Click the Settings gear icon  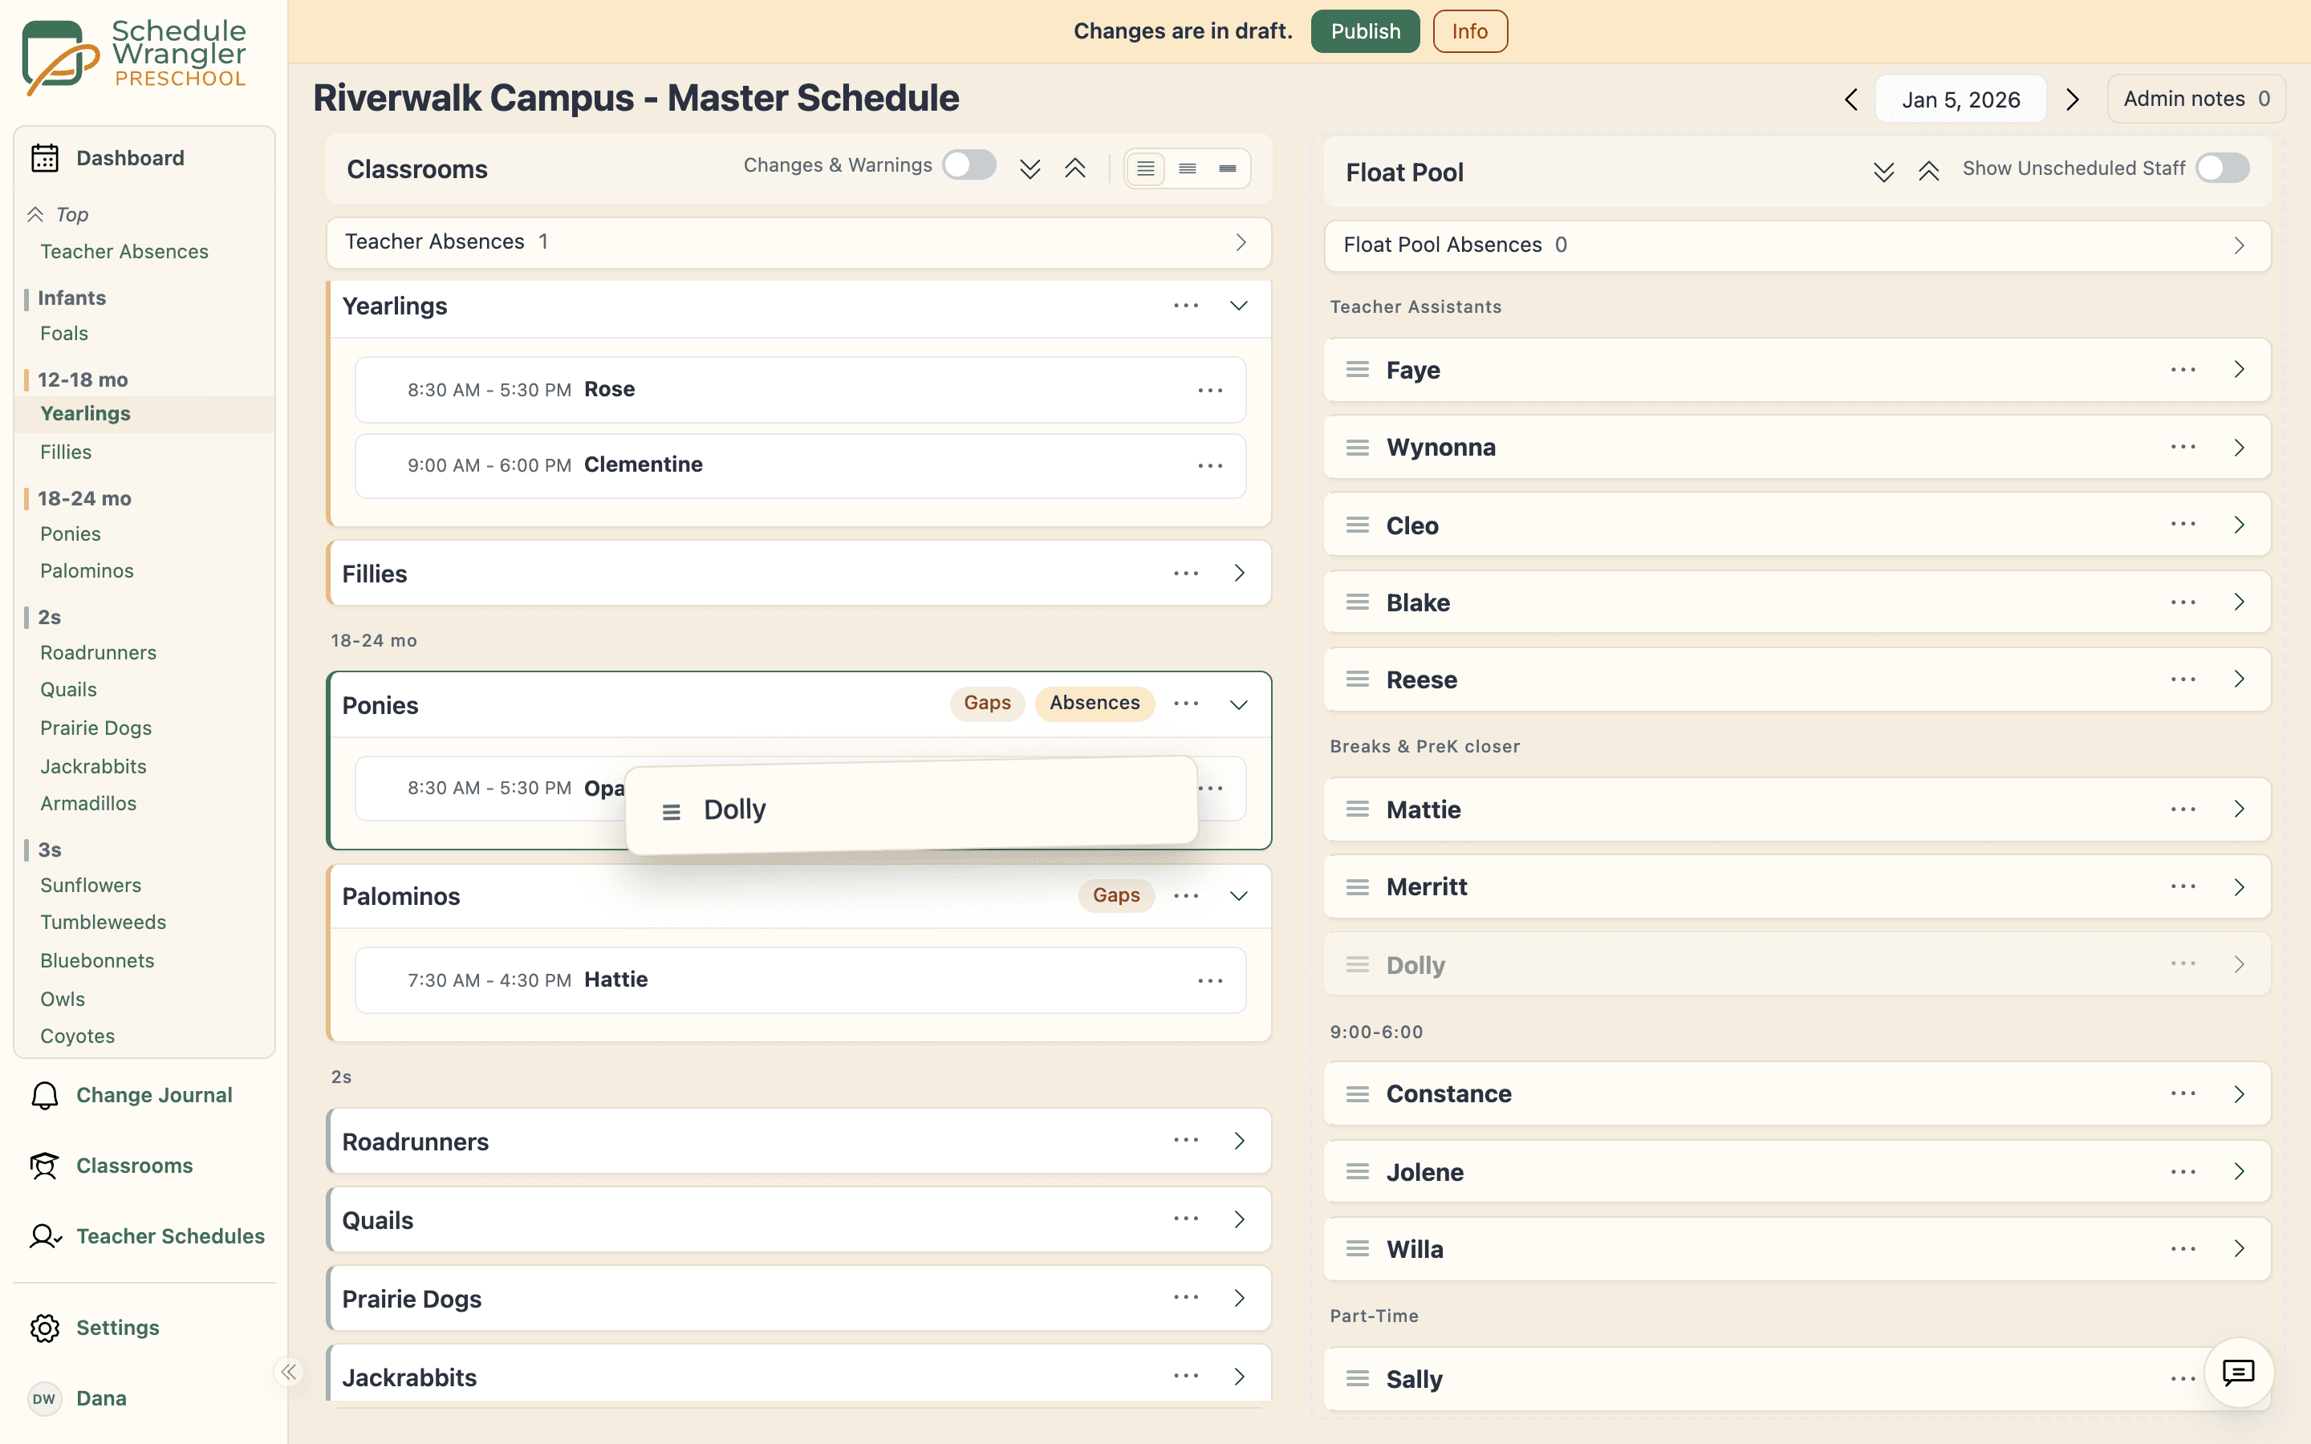click(x=45, y=1328)
